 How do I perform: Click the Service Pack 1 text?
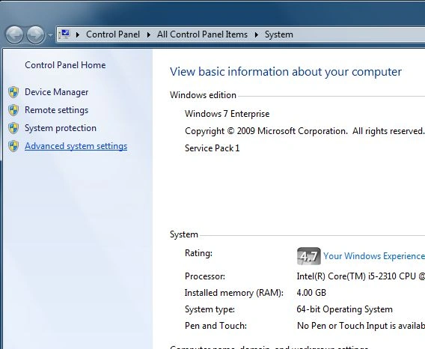(212, 148)
